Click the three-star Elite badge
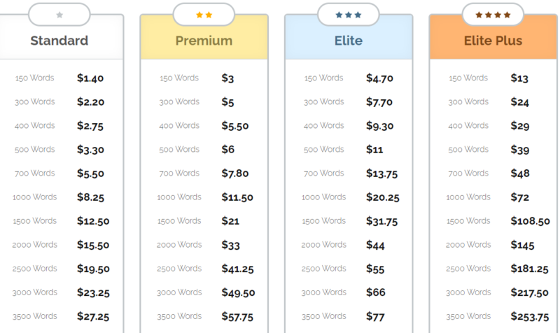The width and height of the screenshot is (560, 333). pos(348,14)
